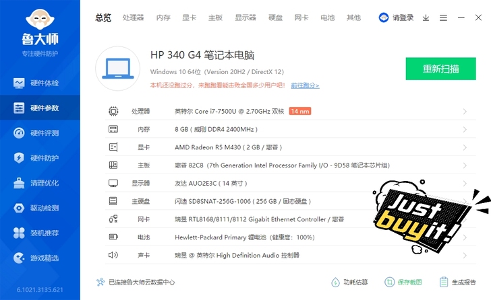Follow the 前往跑分 link
The width and height of the screenshot is (491, 300).
click(x=305, y=85)
